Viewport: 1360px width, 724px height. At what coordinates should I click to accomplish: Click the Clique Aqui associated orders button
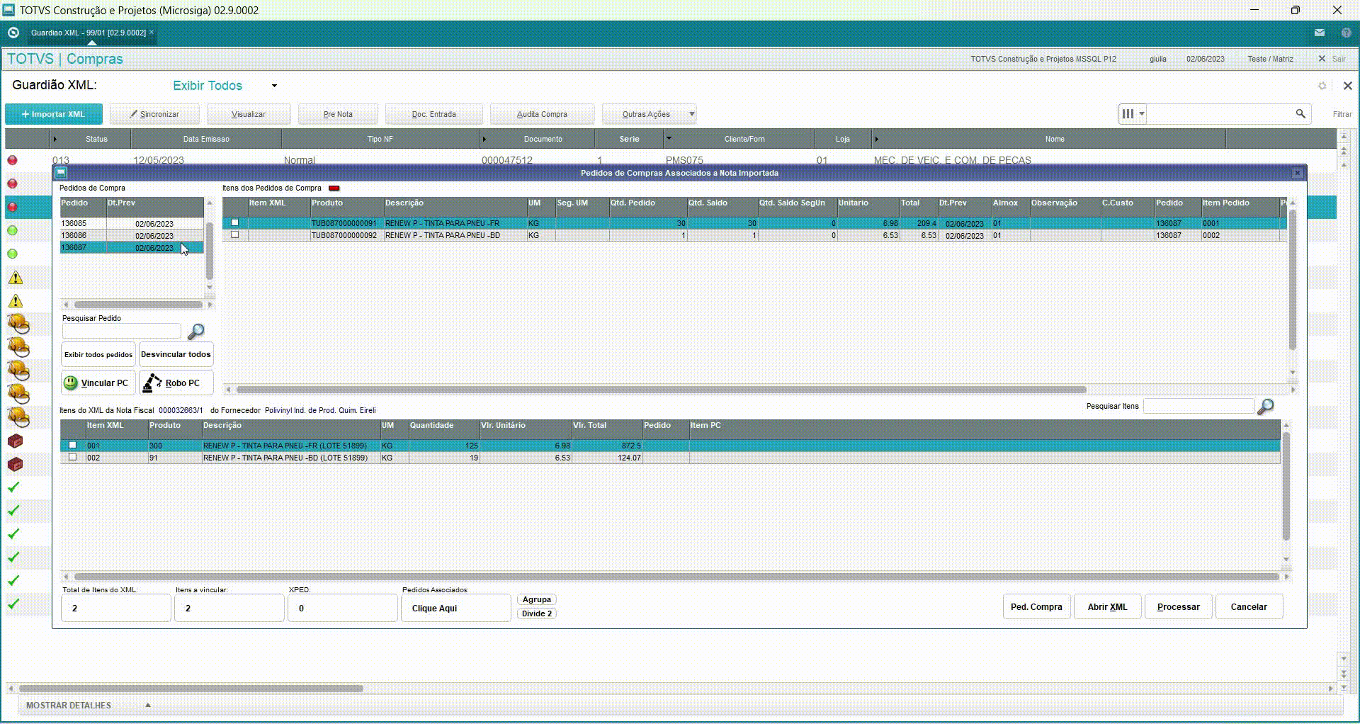coord(455,608)
